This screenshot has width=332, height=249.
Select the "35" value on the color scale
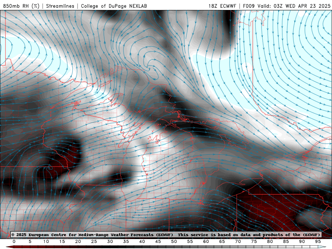click(x=126, y=242)
